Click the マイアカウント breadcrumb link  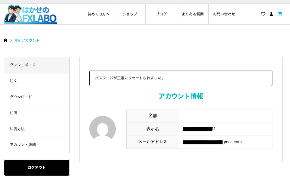(x=27, y=40)
